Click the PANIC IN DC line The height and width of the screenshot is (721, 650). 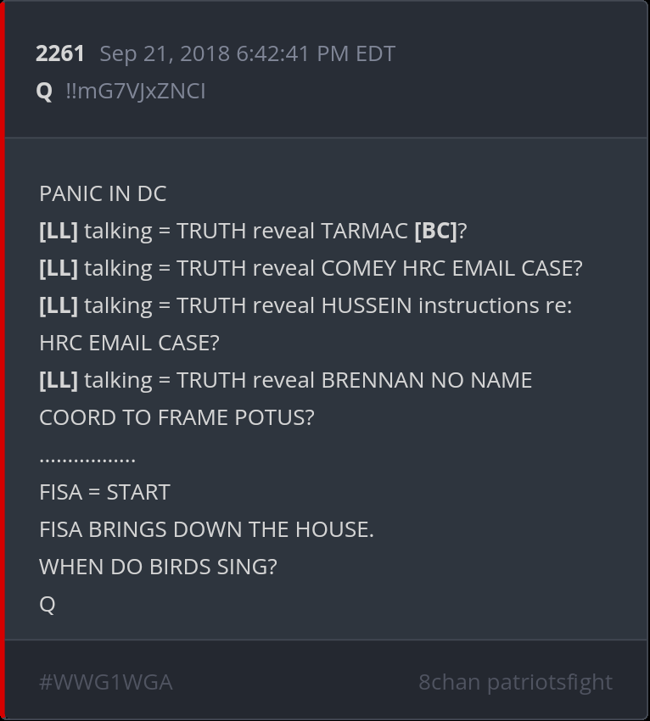point(103,193)
